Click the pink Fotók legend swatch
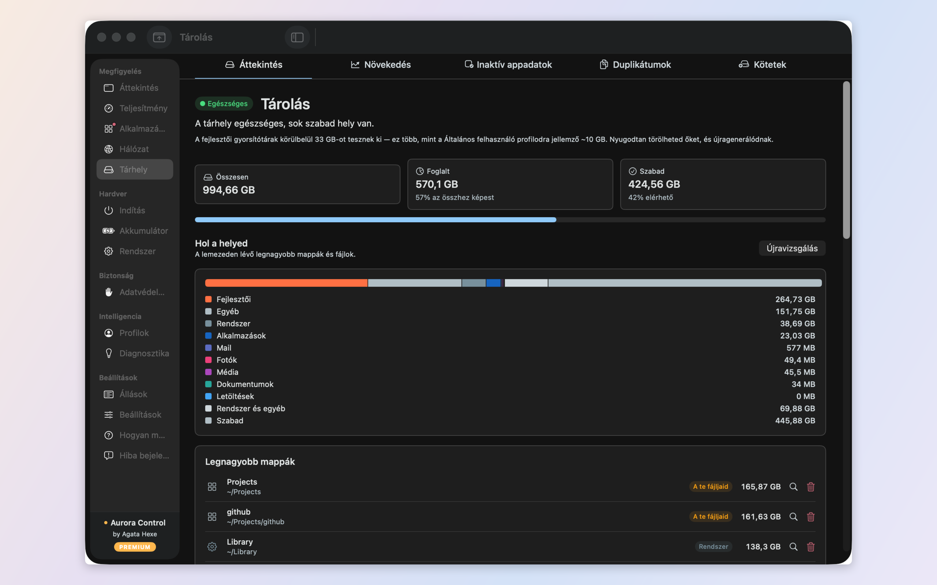Image resolution: width=937 pixels, height=585 pixels. [x=208, y=360]
